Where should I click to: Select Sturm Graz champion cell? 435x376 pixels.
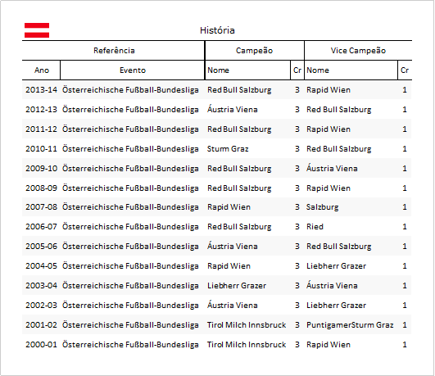[228, 149]
